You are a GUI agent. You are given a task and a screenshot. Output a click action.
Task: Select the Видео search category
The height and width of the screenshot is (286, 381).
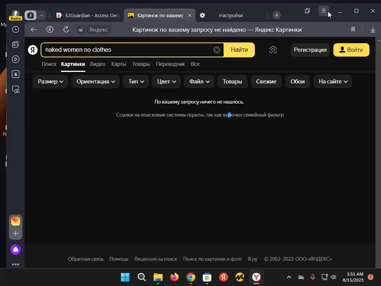pos(98,64)
